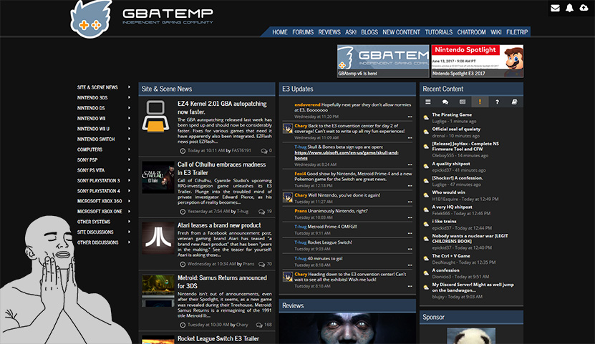
Task: Open 'Nobody wants a nuclear war' thread
Action: pos(470,238)
